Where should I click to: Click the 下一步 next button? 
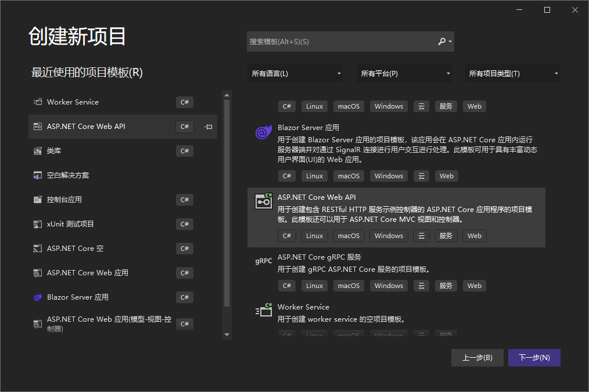[534, 358]
